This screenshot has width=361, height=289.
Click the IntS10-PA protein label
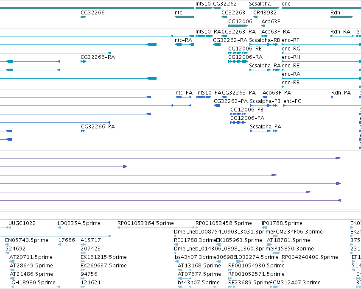pyautogui.click(x=209, y=93)
